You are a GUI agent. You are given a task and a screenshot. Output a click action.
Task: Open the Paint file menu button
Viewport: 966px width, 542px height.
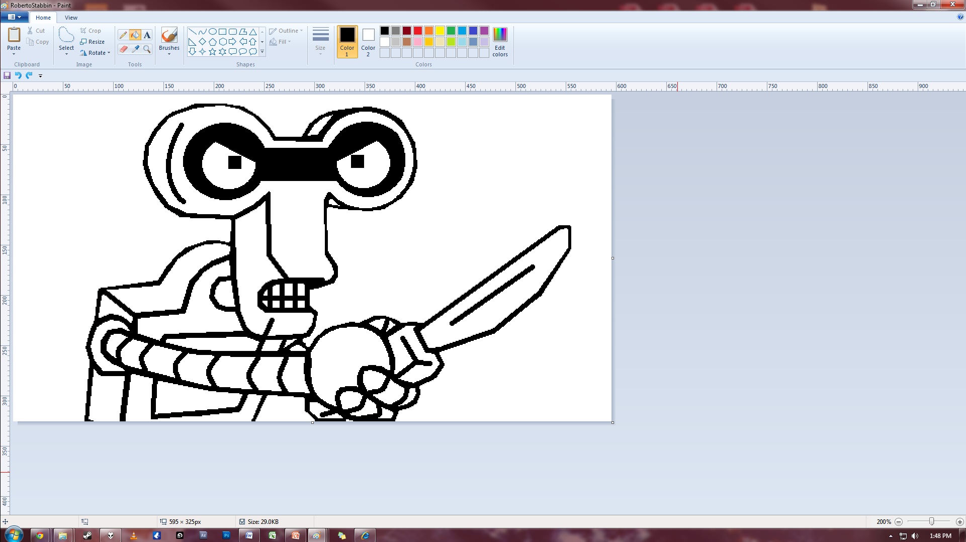[x=15, y=17]
